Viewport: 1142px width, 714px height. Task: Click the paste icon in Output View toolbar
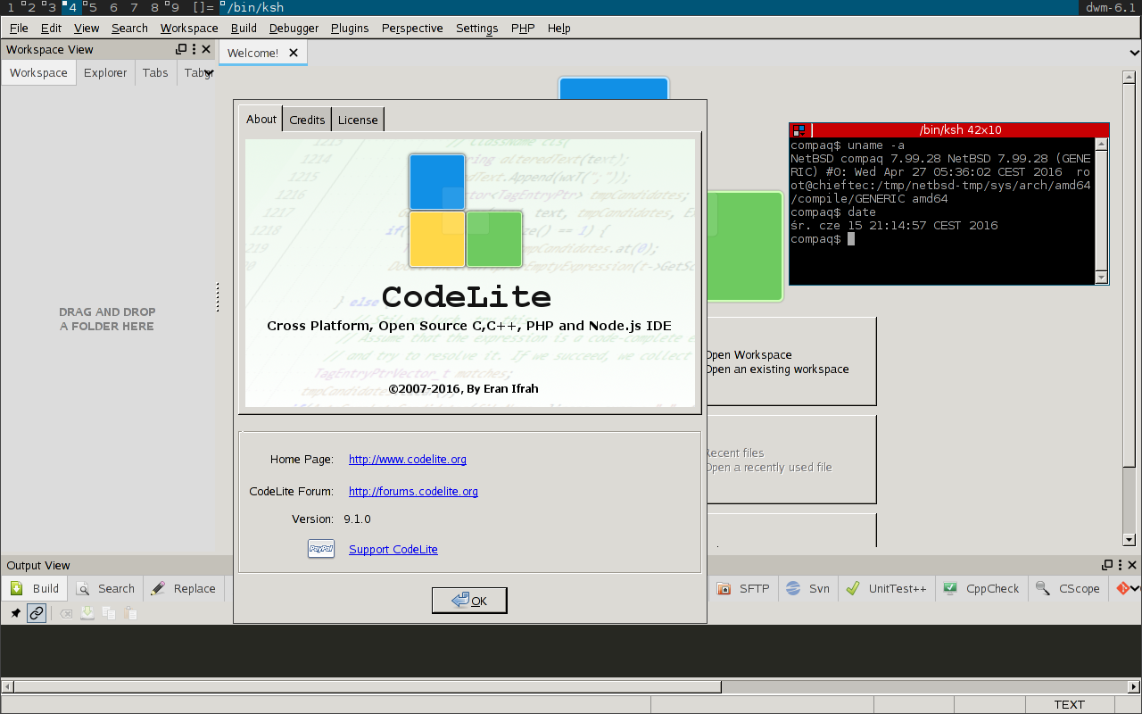130,613
